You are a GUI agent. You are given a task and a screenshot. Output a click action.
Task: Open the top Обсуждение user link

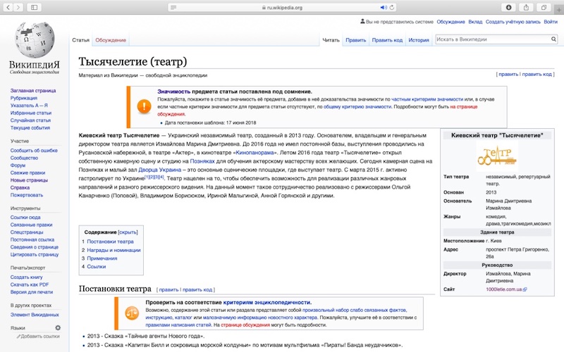tap(450, 22)
